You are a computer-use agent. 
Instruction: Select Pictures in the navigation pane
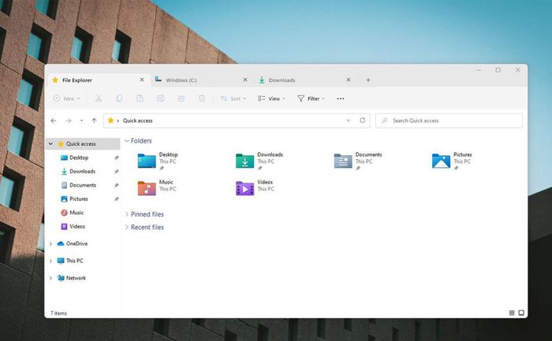pos(79,198)
